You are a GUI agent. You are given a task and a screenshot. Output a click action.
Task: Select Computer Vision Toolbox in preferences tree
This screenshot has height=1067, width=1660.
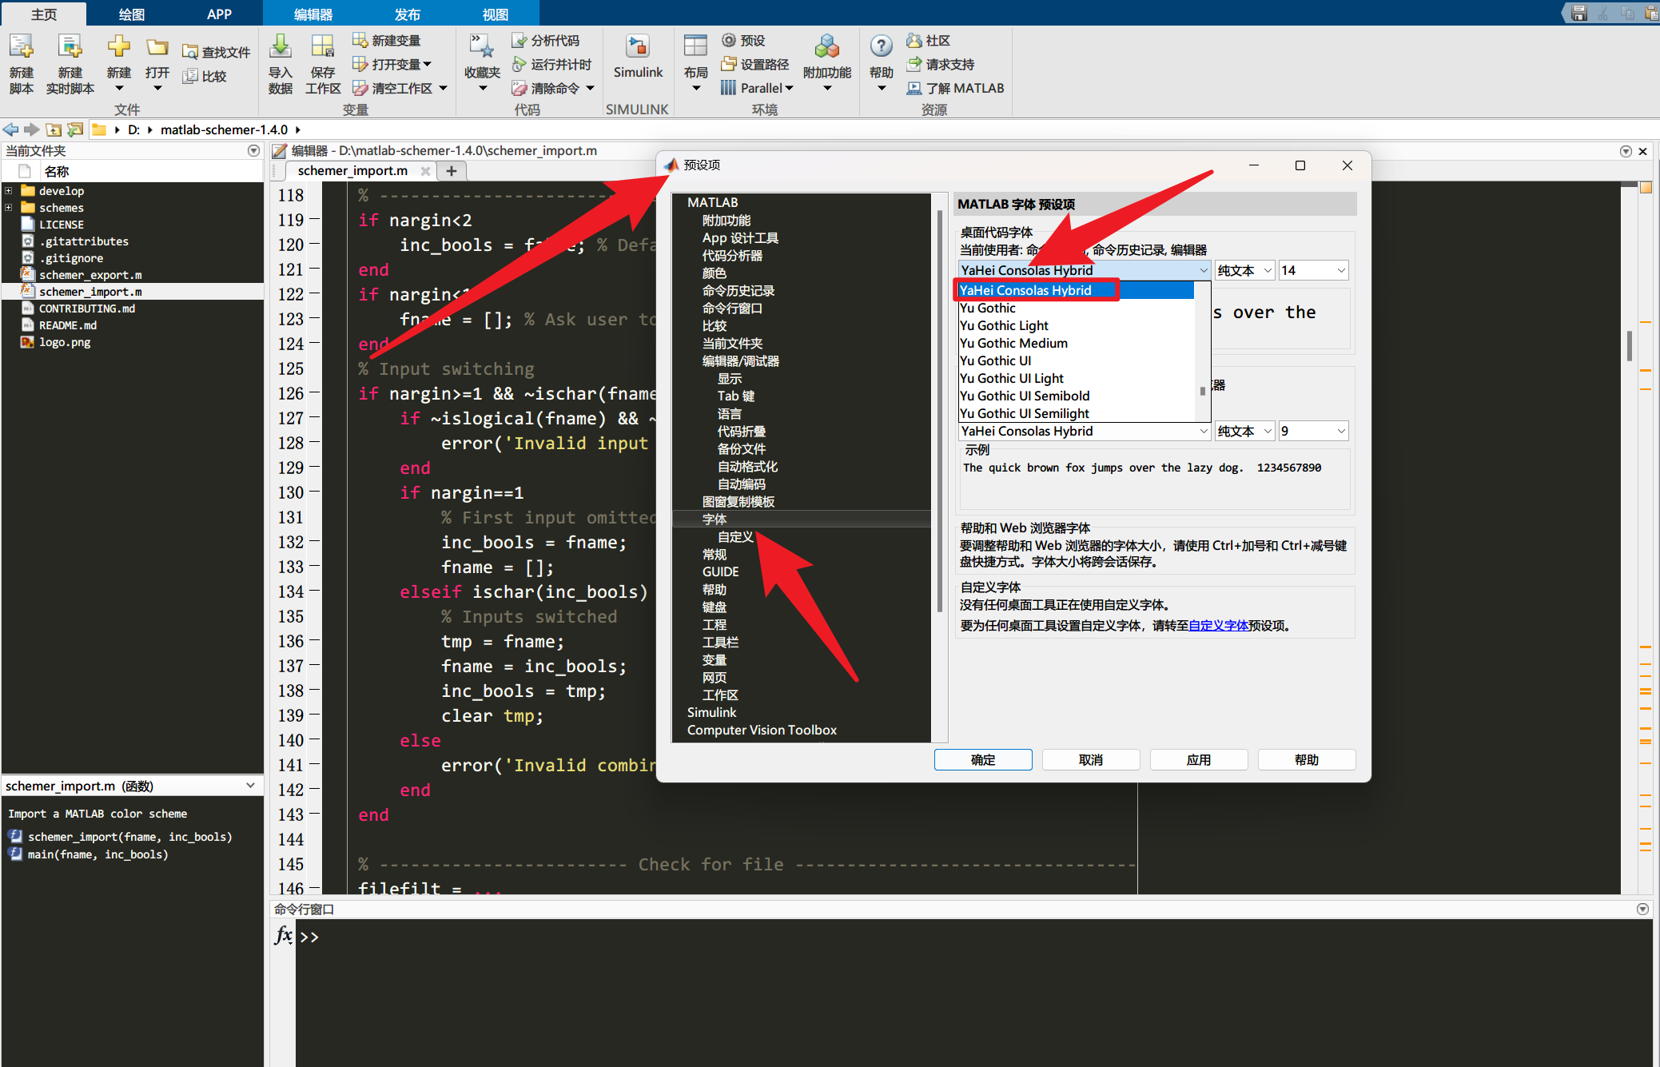point(762,730)
